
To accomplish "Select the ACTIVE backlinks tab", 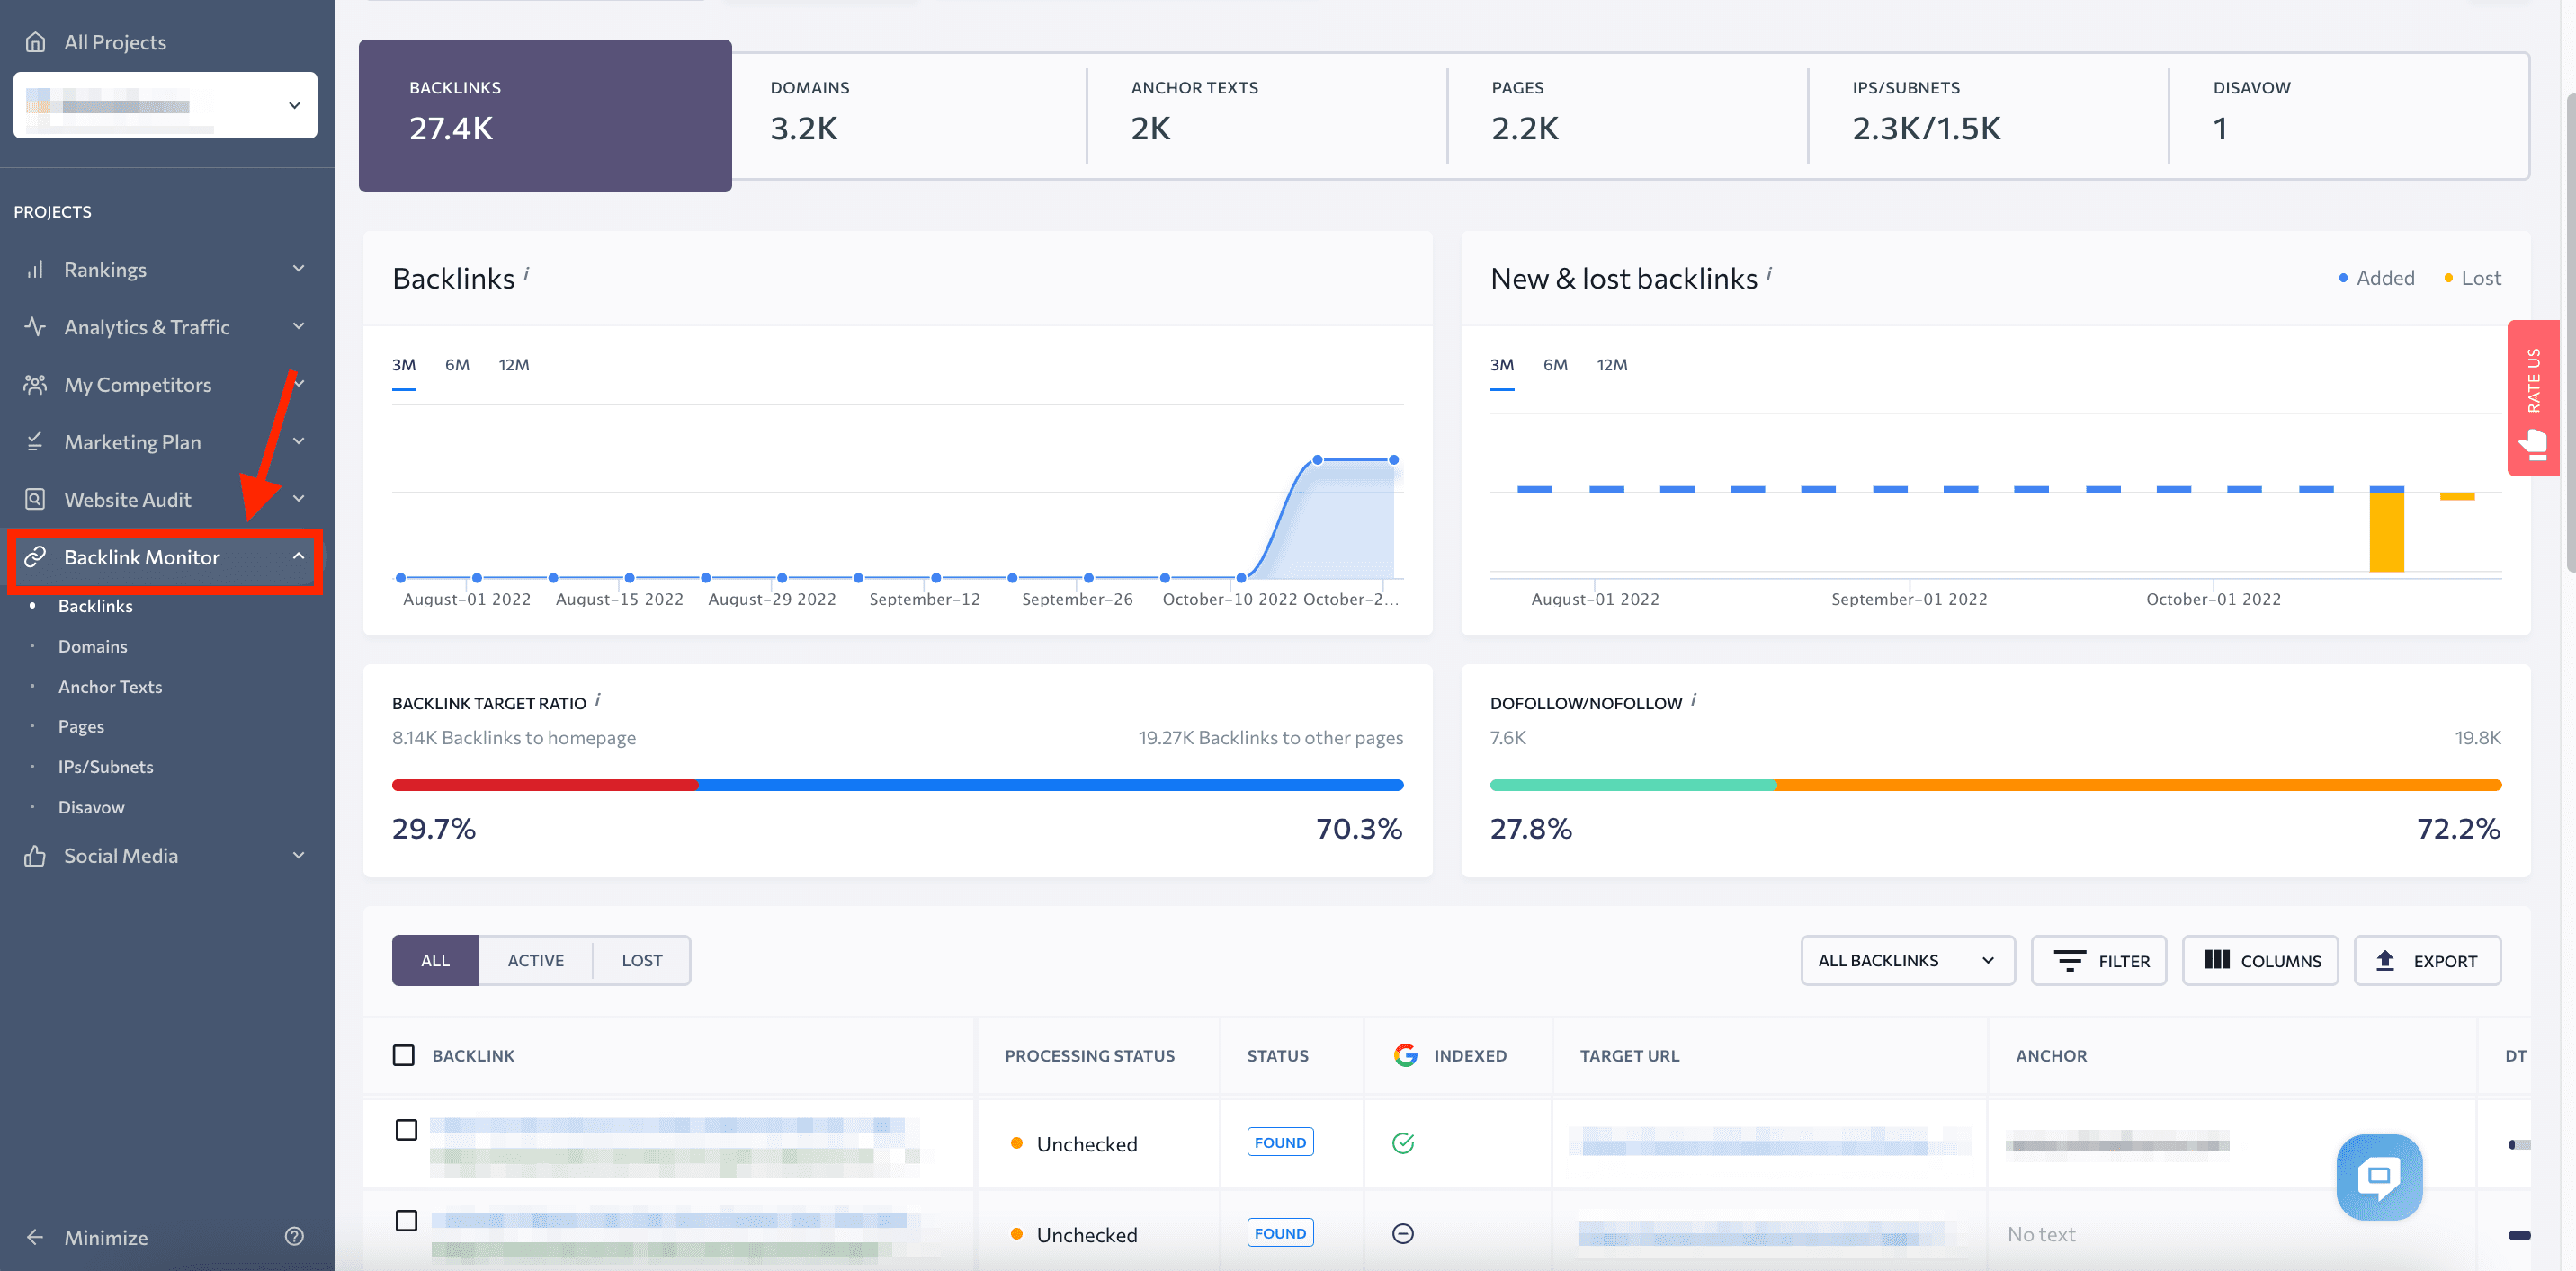I will coord(535,959).
